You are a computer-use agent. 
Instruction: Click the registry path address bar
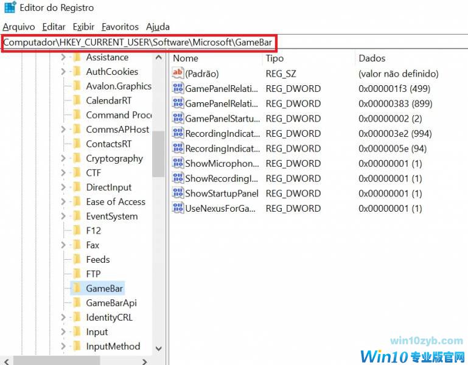pos(139,43)
